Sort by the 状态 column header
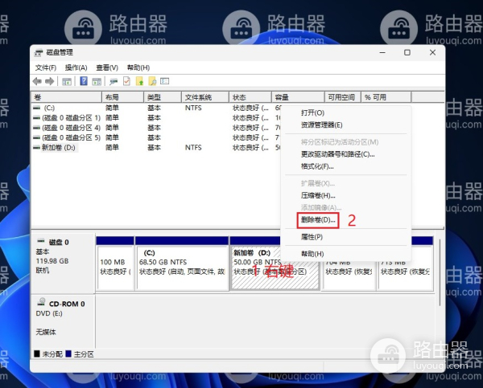Image resolution: width=483 pixels, height=388 pixels. [250, 97]
